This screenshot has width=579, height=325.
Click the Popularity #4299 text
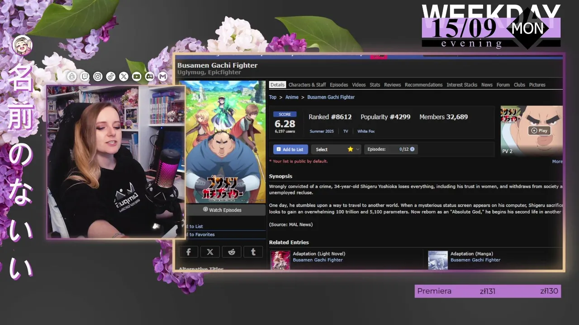point(385,117)
